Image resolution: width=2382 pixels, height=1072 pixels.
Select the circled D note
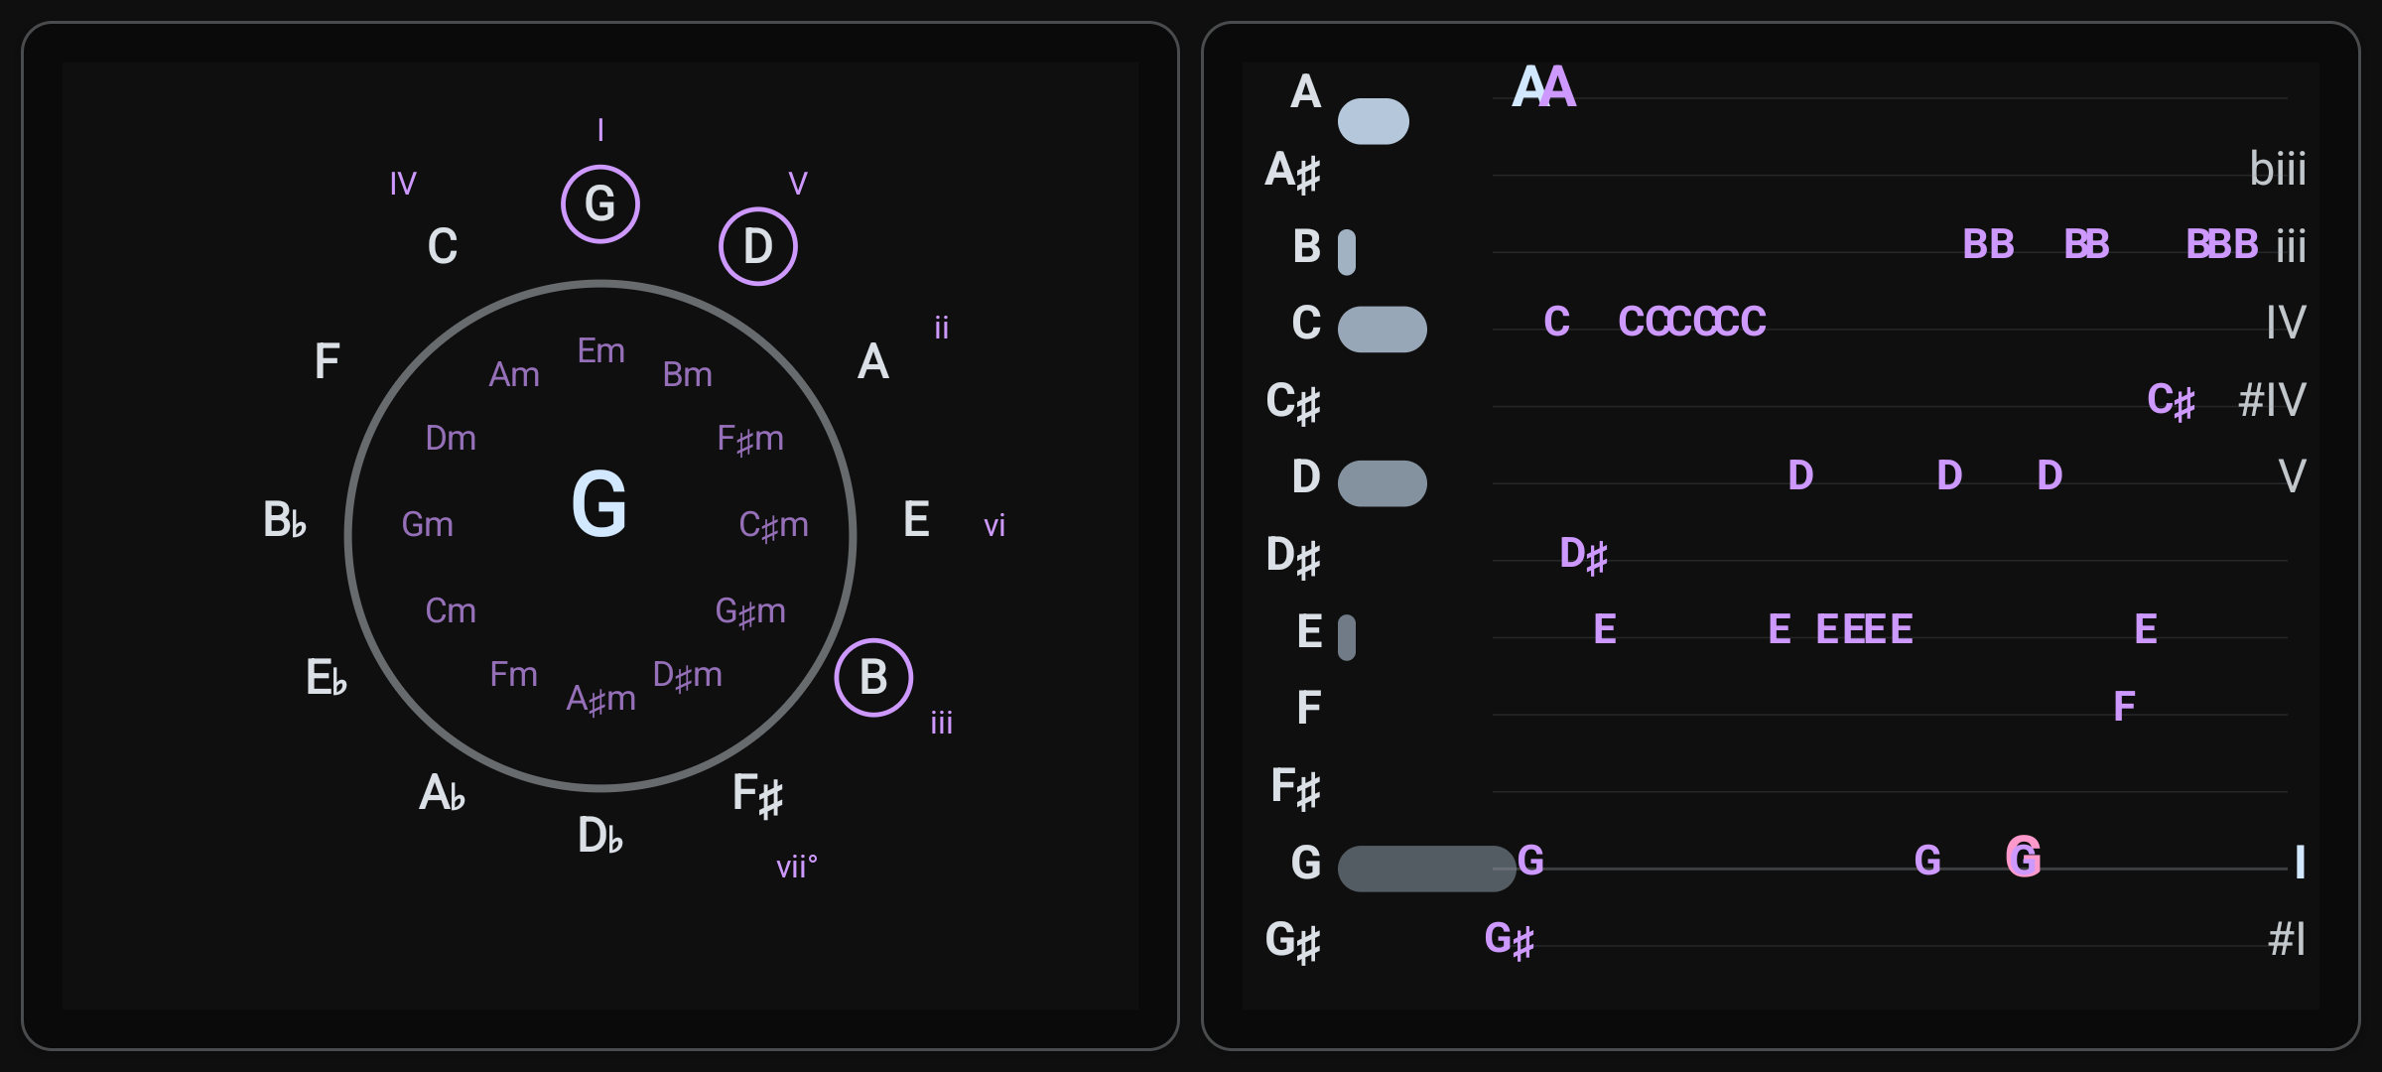(x=757, y=246)
